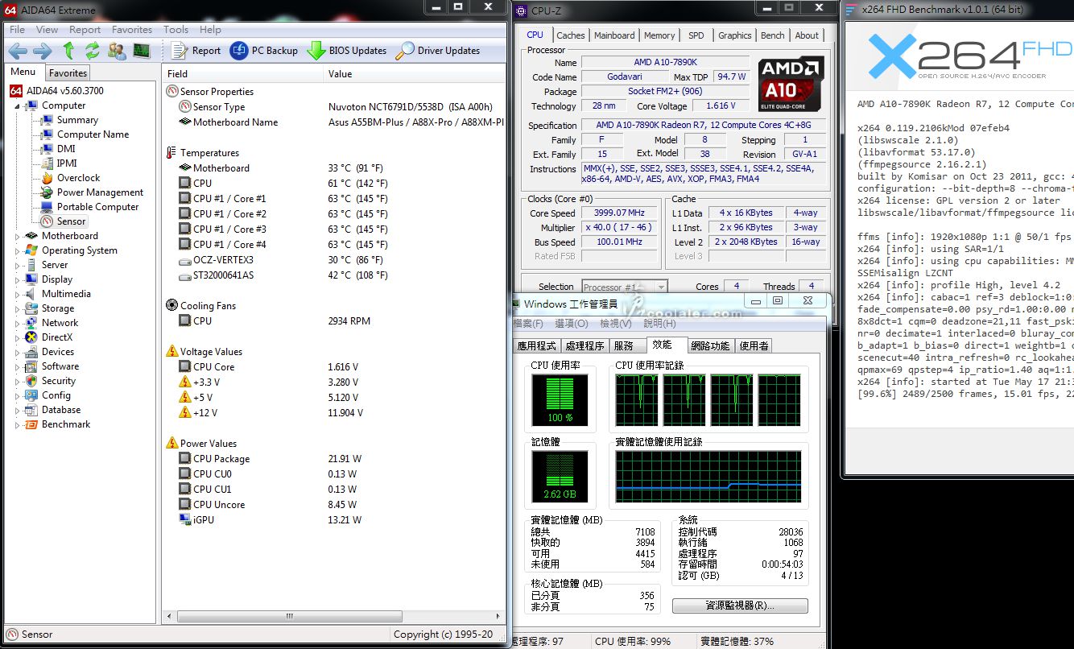The width and height of the screenshot is (1074, 649).
Task: Expand the Motherboard tree node
Action: coord(18,236)
